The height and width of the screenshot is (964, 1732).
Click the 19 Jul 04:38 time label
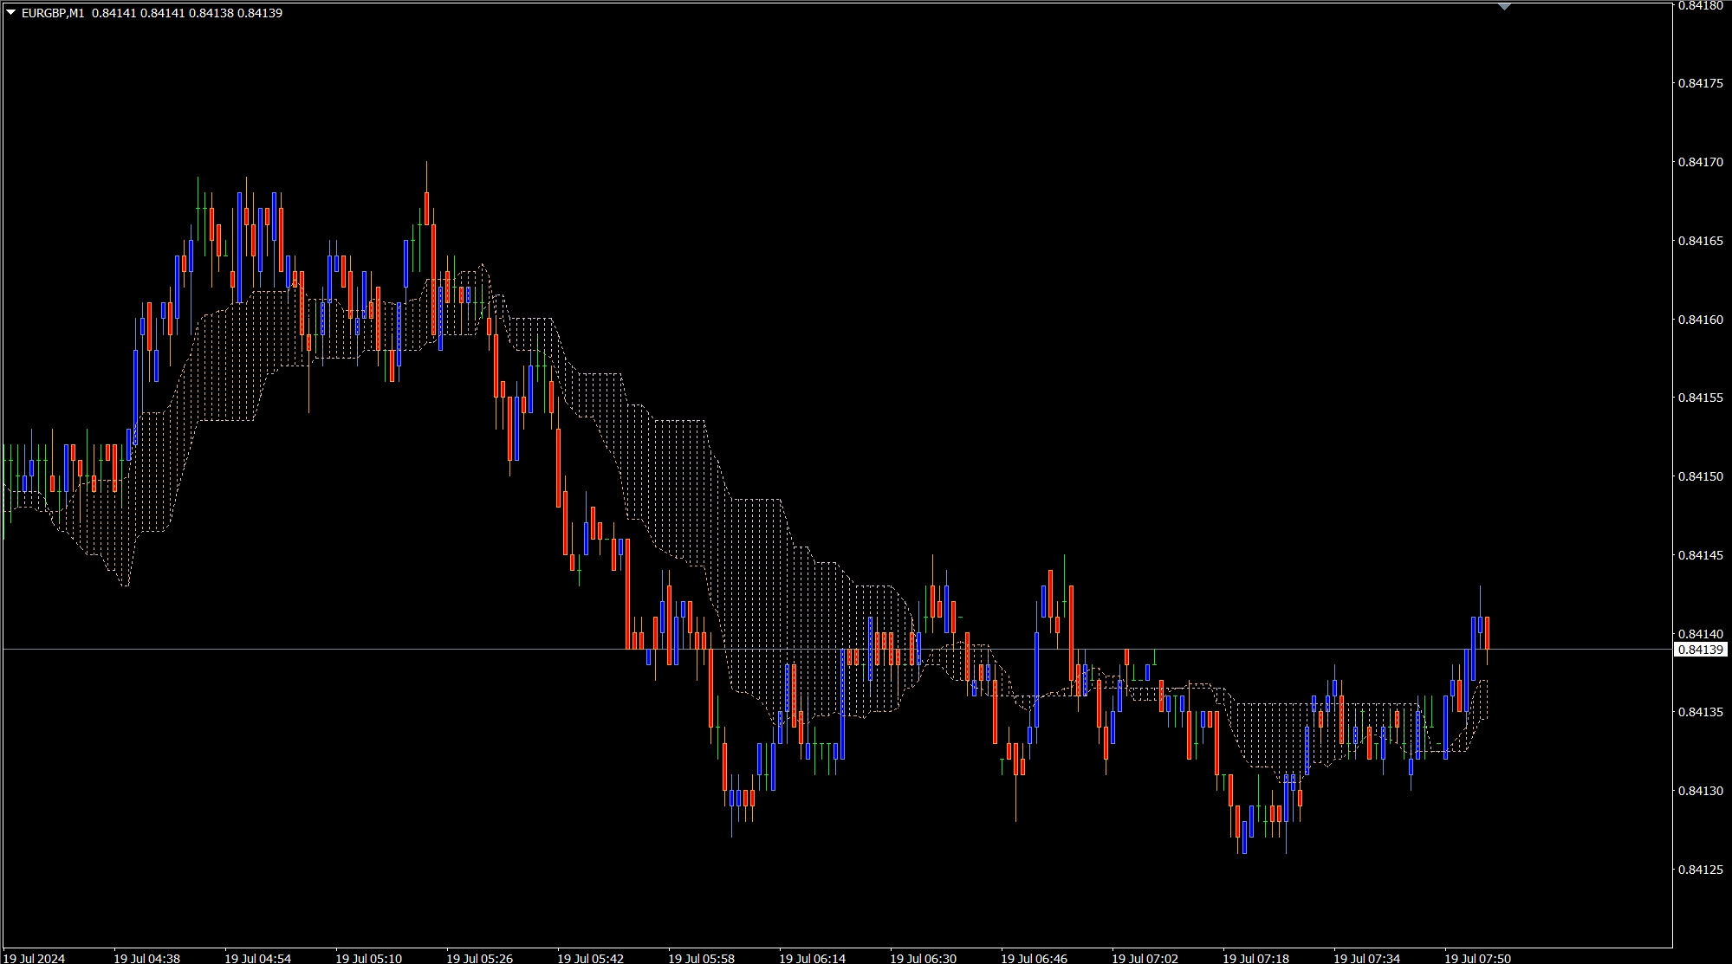pyautogui.click(x=146, y=958)
